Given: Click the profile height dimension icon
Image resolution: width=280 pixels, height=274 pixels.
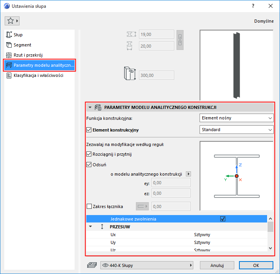Looking at the screenshot, I should point(132,34).
